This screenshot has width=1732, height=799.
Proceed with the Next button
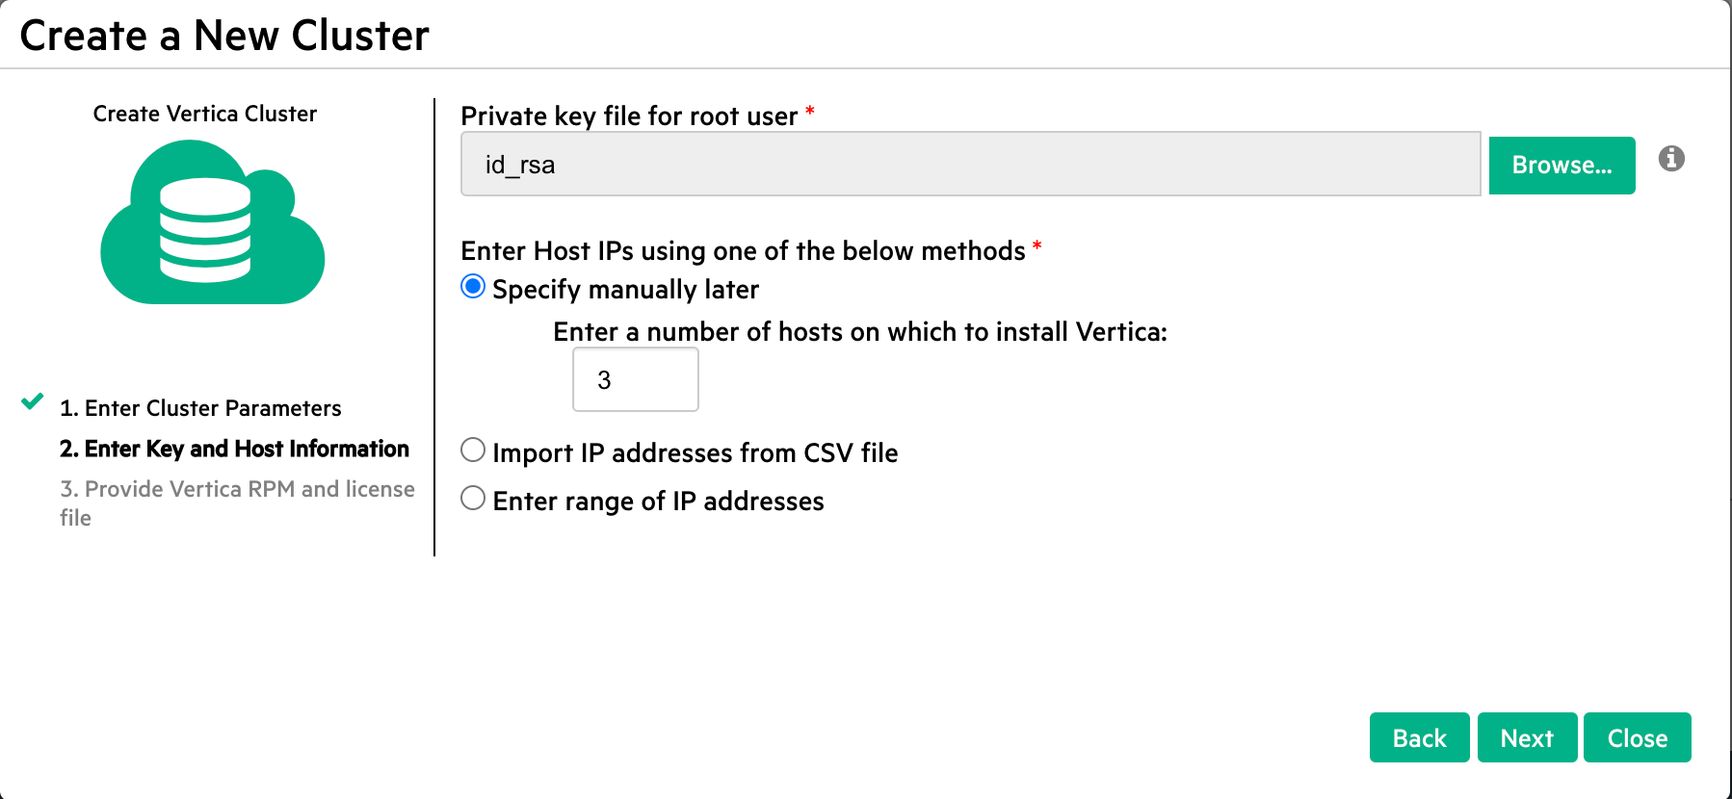(x=1527, y=737)
